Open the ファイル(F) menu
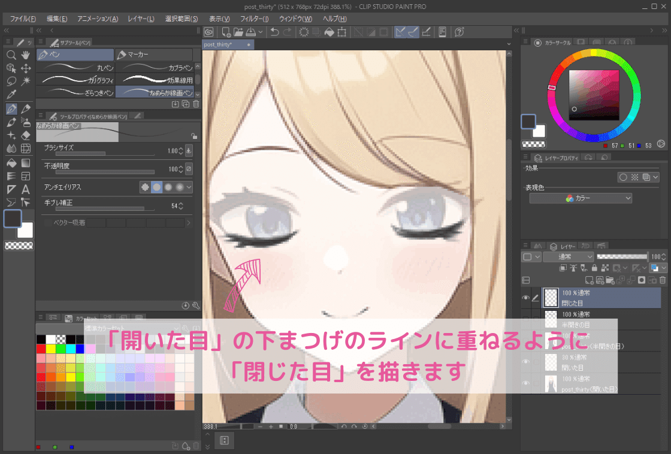 pyautogui.click(x=23, y=19)
